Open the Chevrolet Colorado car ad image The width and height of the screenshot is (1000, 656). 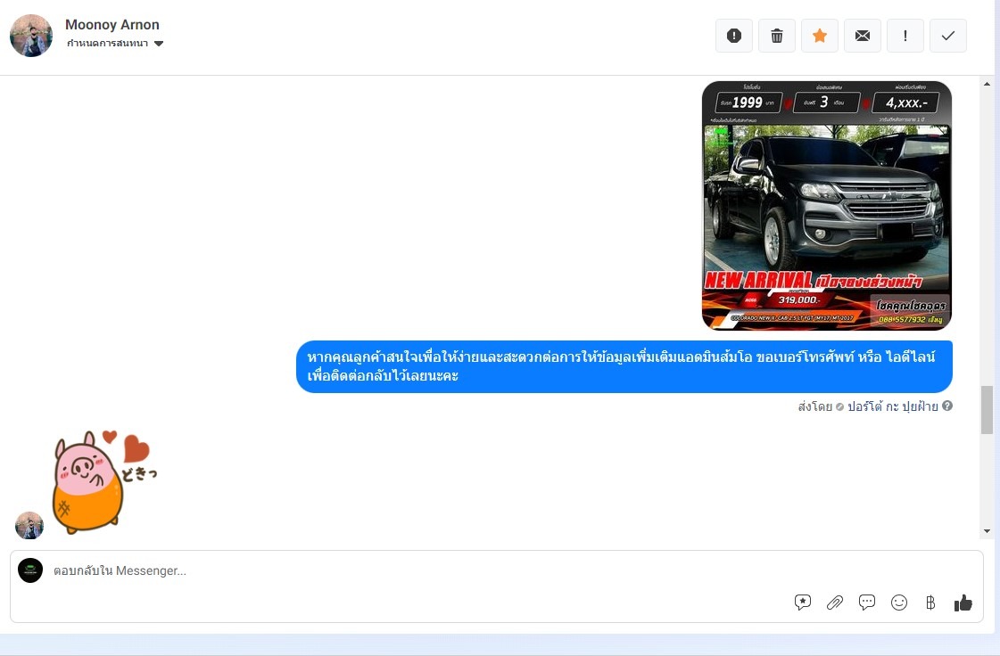click(827, 205)
